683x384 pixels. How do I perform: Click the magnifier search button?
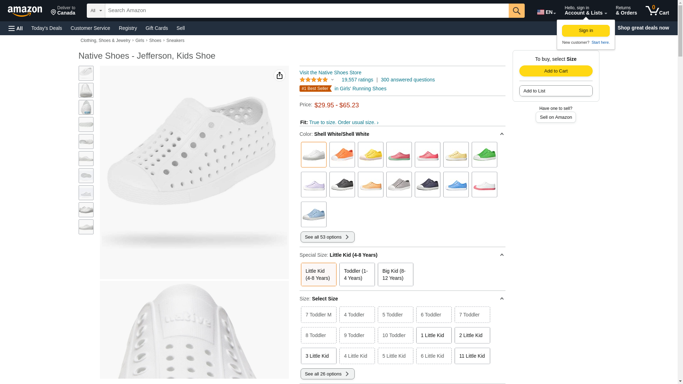(x=517, y=11)
